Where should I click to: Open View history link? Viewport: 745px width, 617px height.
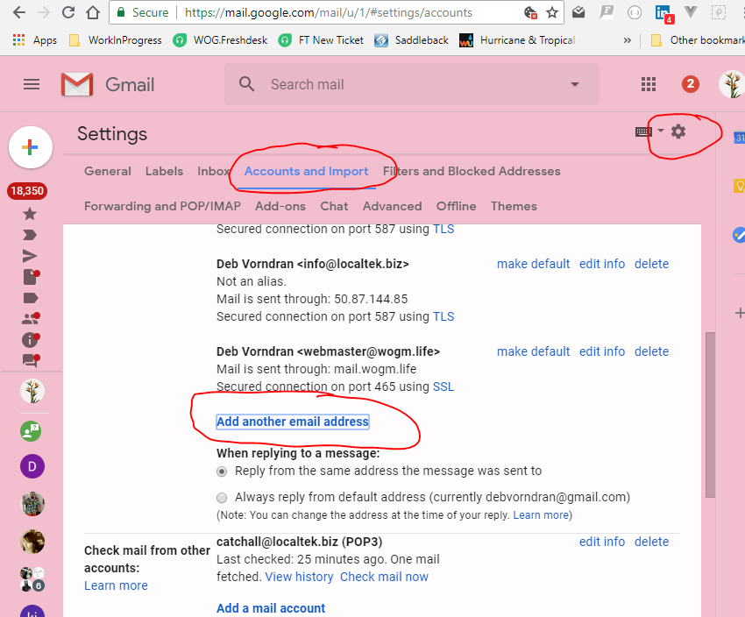299,577
